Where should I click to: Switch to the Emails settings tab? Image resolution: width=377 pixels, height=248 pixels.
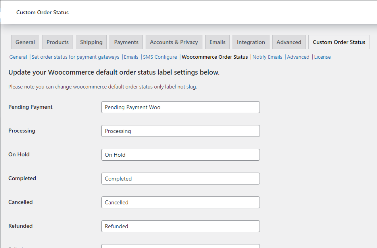coord(217,42)
